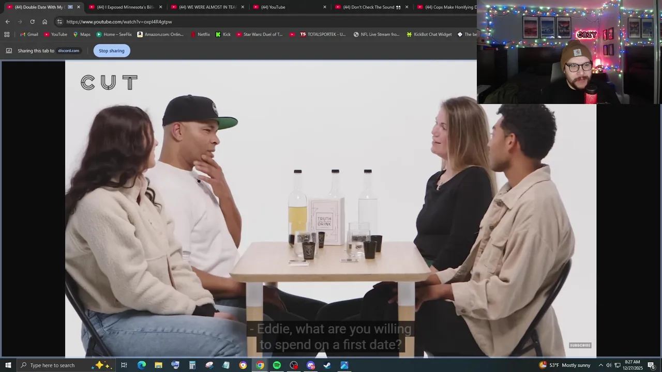Switch to 'Cops Make Horrifying' tab
This screenshot has width=662, height=372.
[446, 7]
